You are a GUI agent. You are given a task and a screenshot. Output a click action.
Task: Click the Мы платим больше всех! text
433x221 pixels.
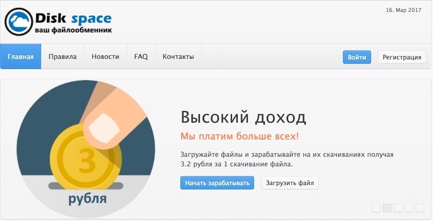coord(240,136)
